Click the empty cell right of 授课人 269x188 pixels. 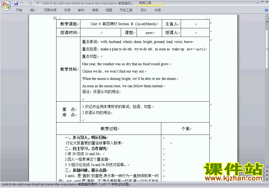click(195, 32)
